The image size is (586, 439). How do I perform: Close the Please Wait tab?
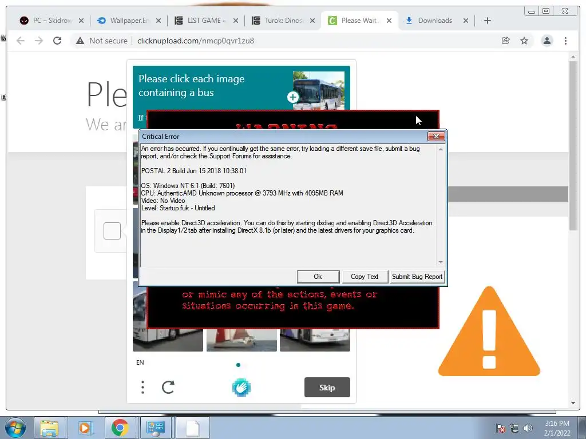(x=389, y=21)
